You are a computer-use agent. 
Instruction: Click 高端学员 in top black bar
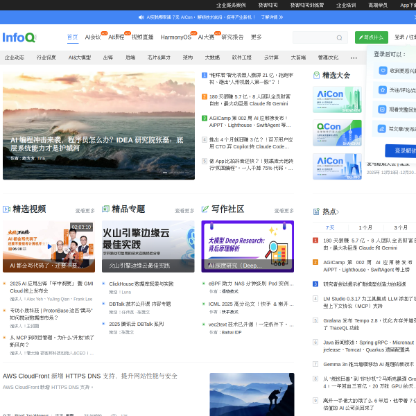pos(378,5)
